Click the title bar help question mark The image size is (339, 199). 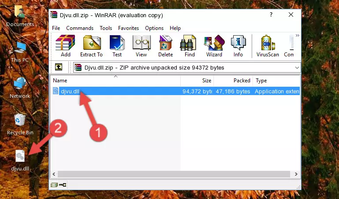click(271, 15)
